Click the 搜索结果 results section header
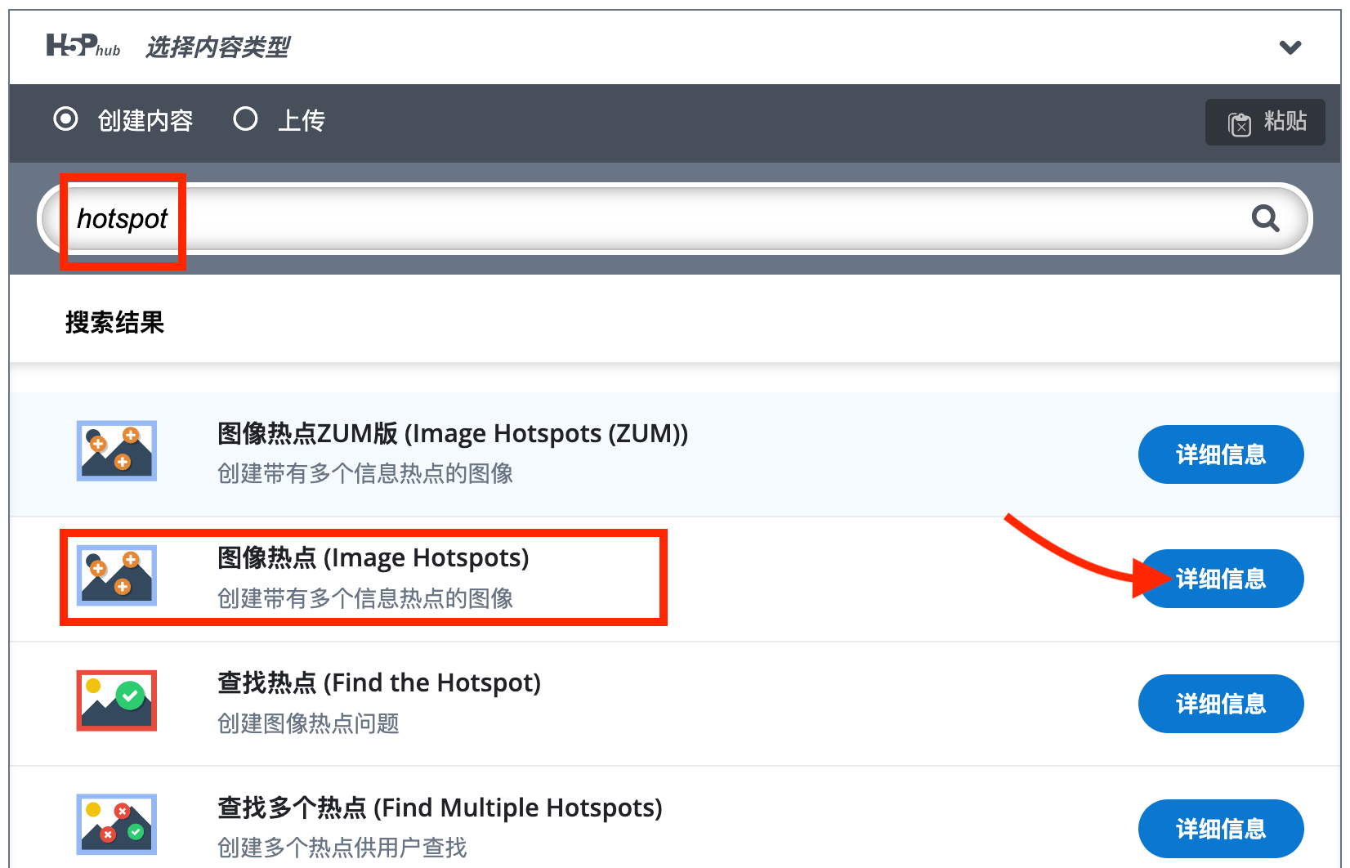Viewport: 1350px width, 868px height. (114, 323)
